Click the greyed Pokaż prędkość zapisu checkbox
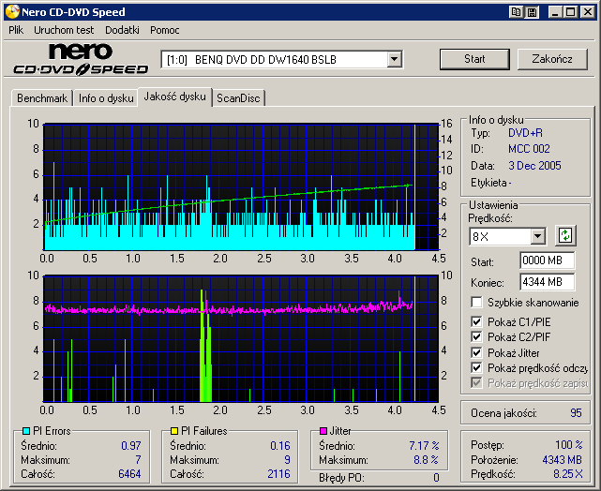 [x=476, y=382]
